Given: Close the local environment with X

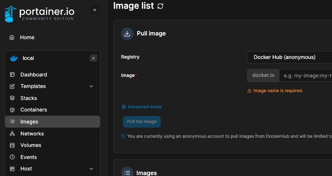Looking at the screenshot, I should (93, 58).
